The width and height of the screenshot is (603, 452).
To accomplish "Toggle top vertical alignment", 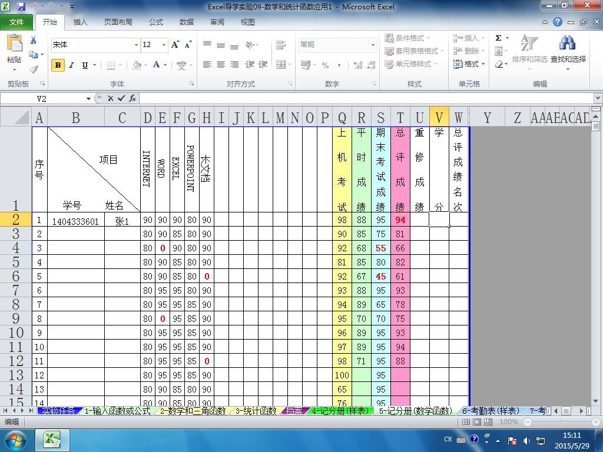I will [x=207, y=45].
